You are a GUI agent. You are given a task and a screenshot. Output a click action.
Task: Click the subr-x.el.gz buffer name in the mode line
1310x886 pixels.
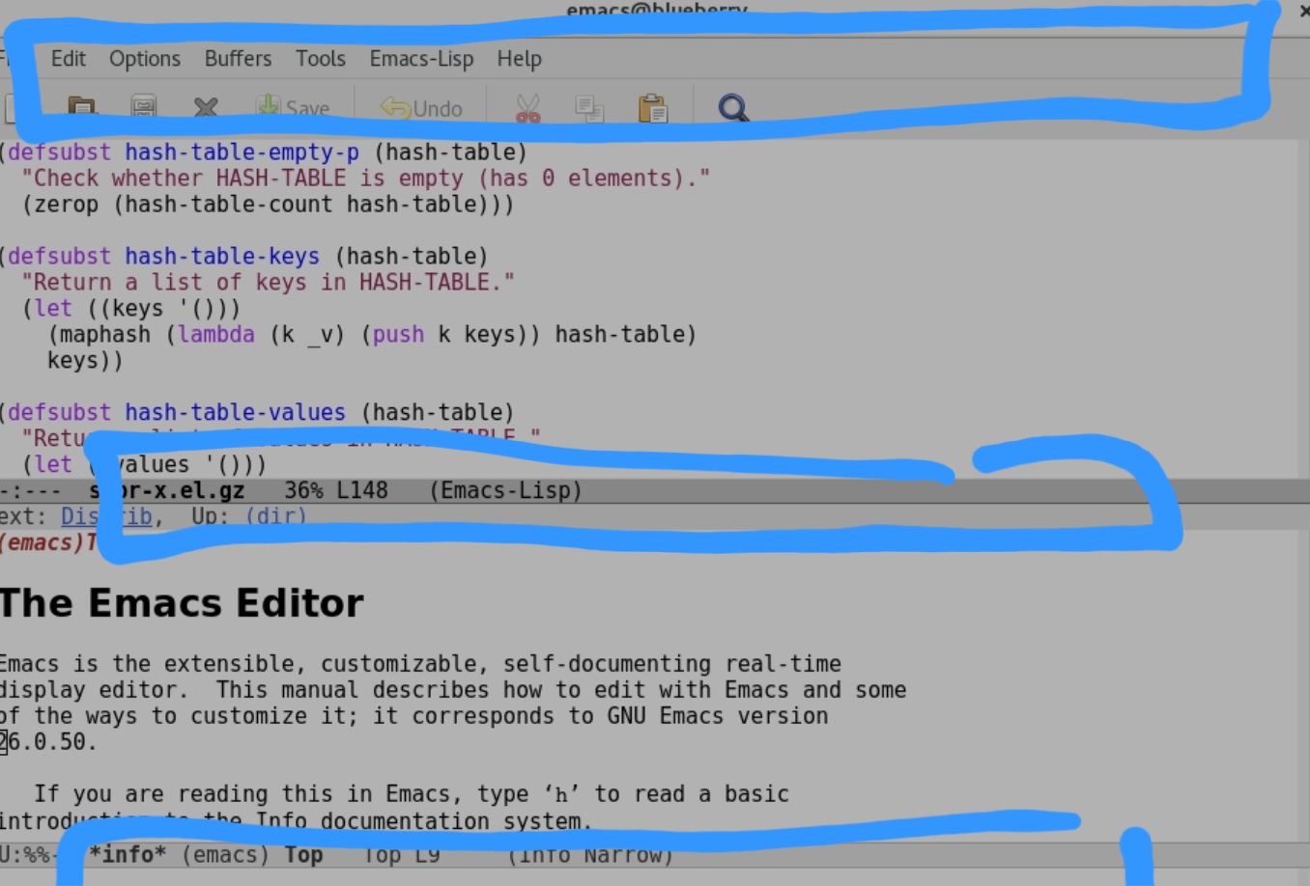[166, 490]
